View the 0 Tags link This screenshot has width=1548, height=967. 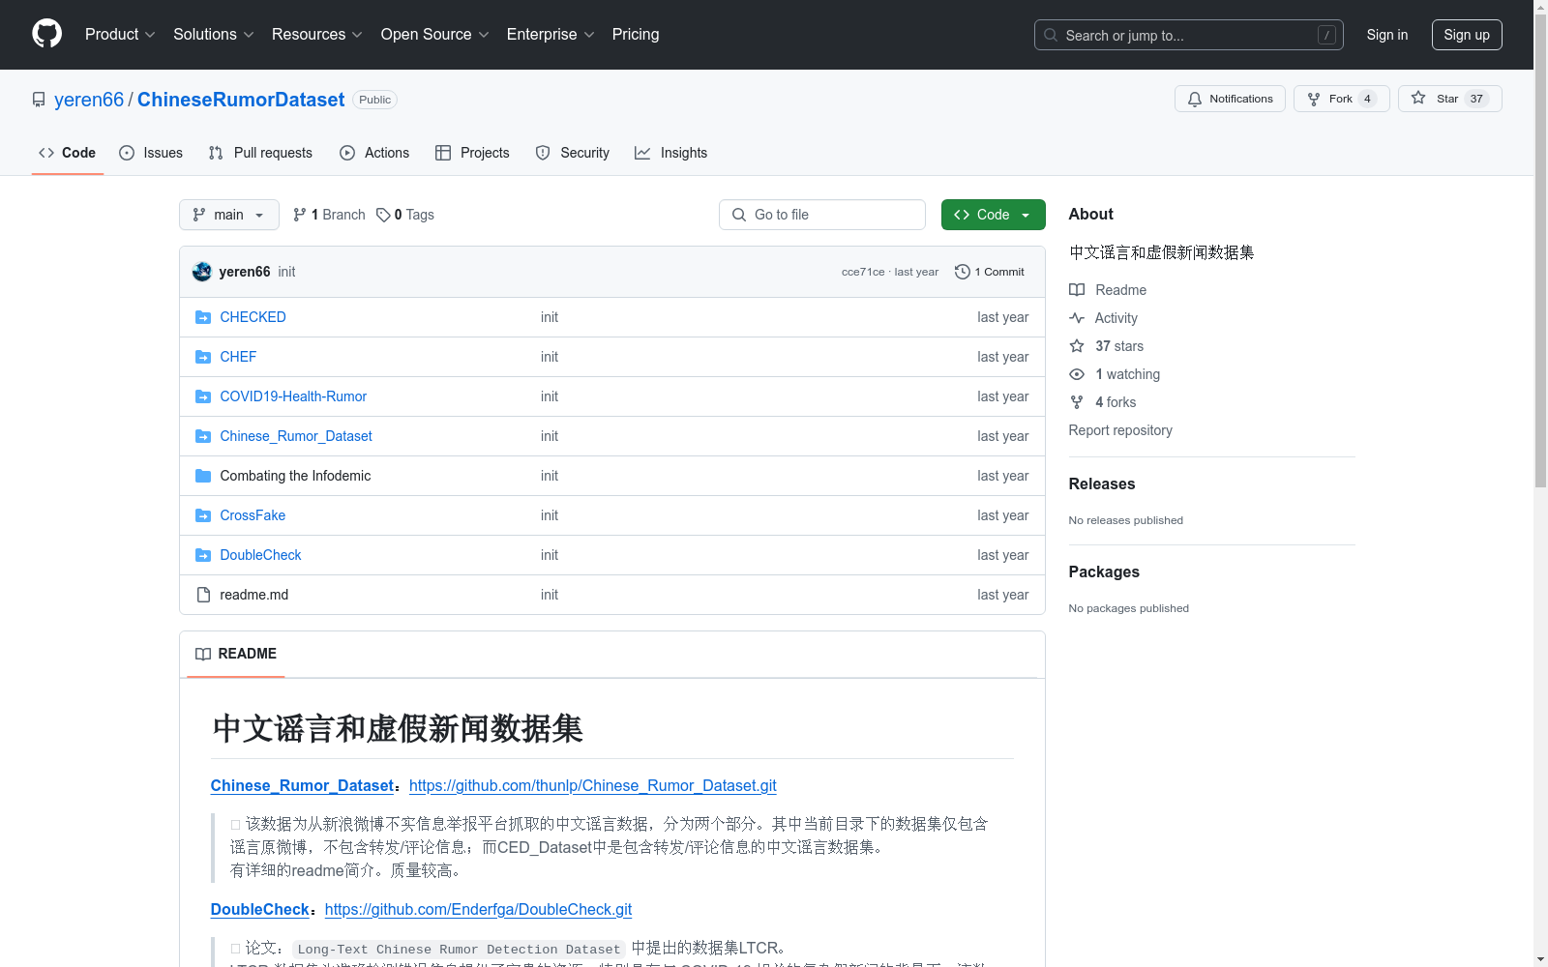pyautogui.click(x=405, y=215)
